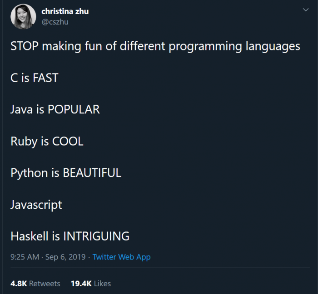
Task: Visit the @cszhu handle link
Action: 55,21
